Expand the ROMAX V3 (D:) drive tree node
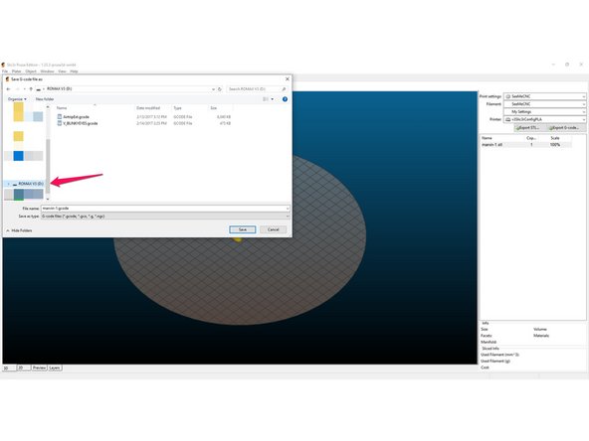The width and height of the screenshot is (589, 441). 8,184
